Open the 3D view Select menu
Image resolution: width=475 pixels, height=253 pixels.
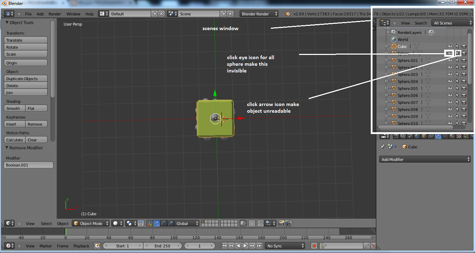[46, 224]
